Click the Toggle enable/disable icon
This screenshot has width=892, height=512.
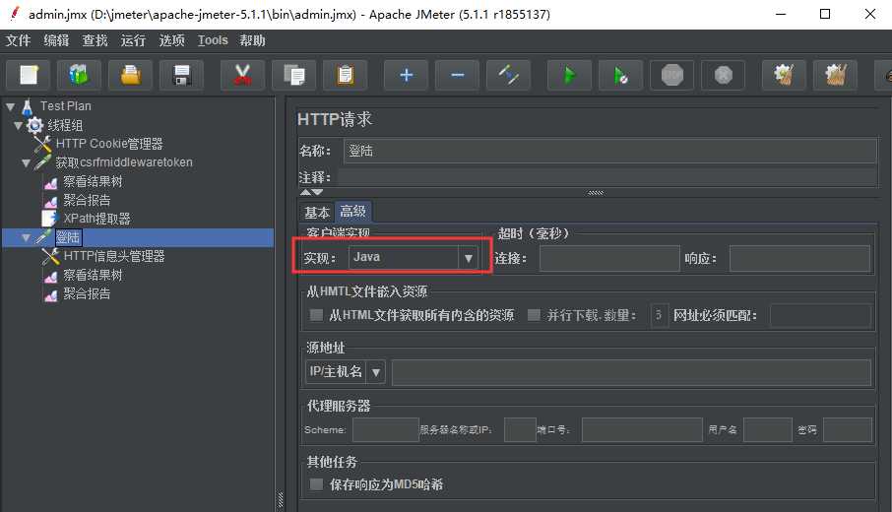click(509, 75)
